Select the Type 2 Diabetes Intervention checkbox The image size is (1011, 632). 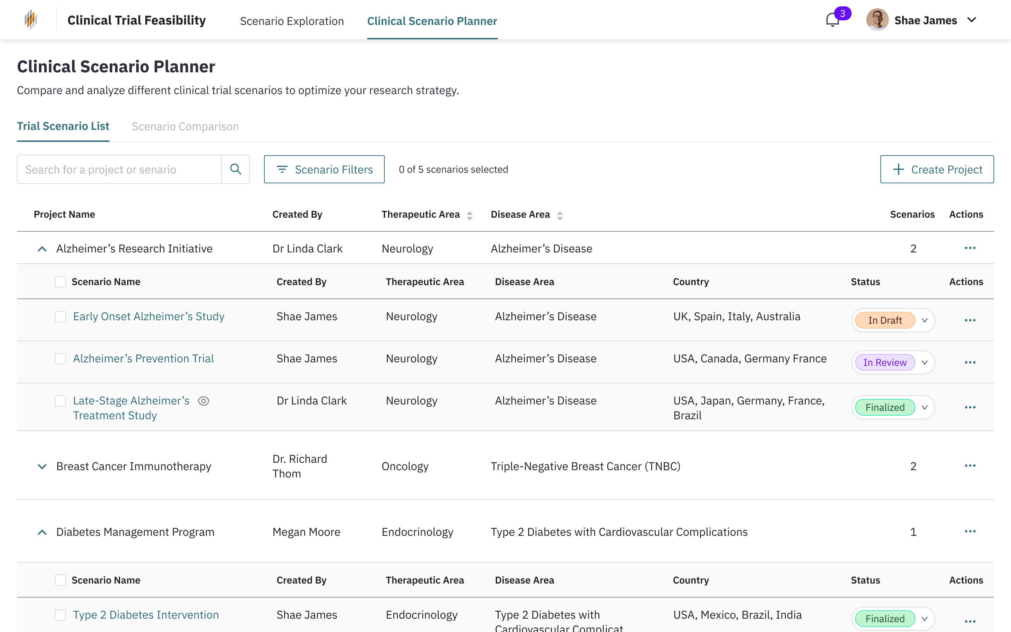(61, 615)
